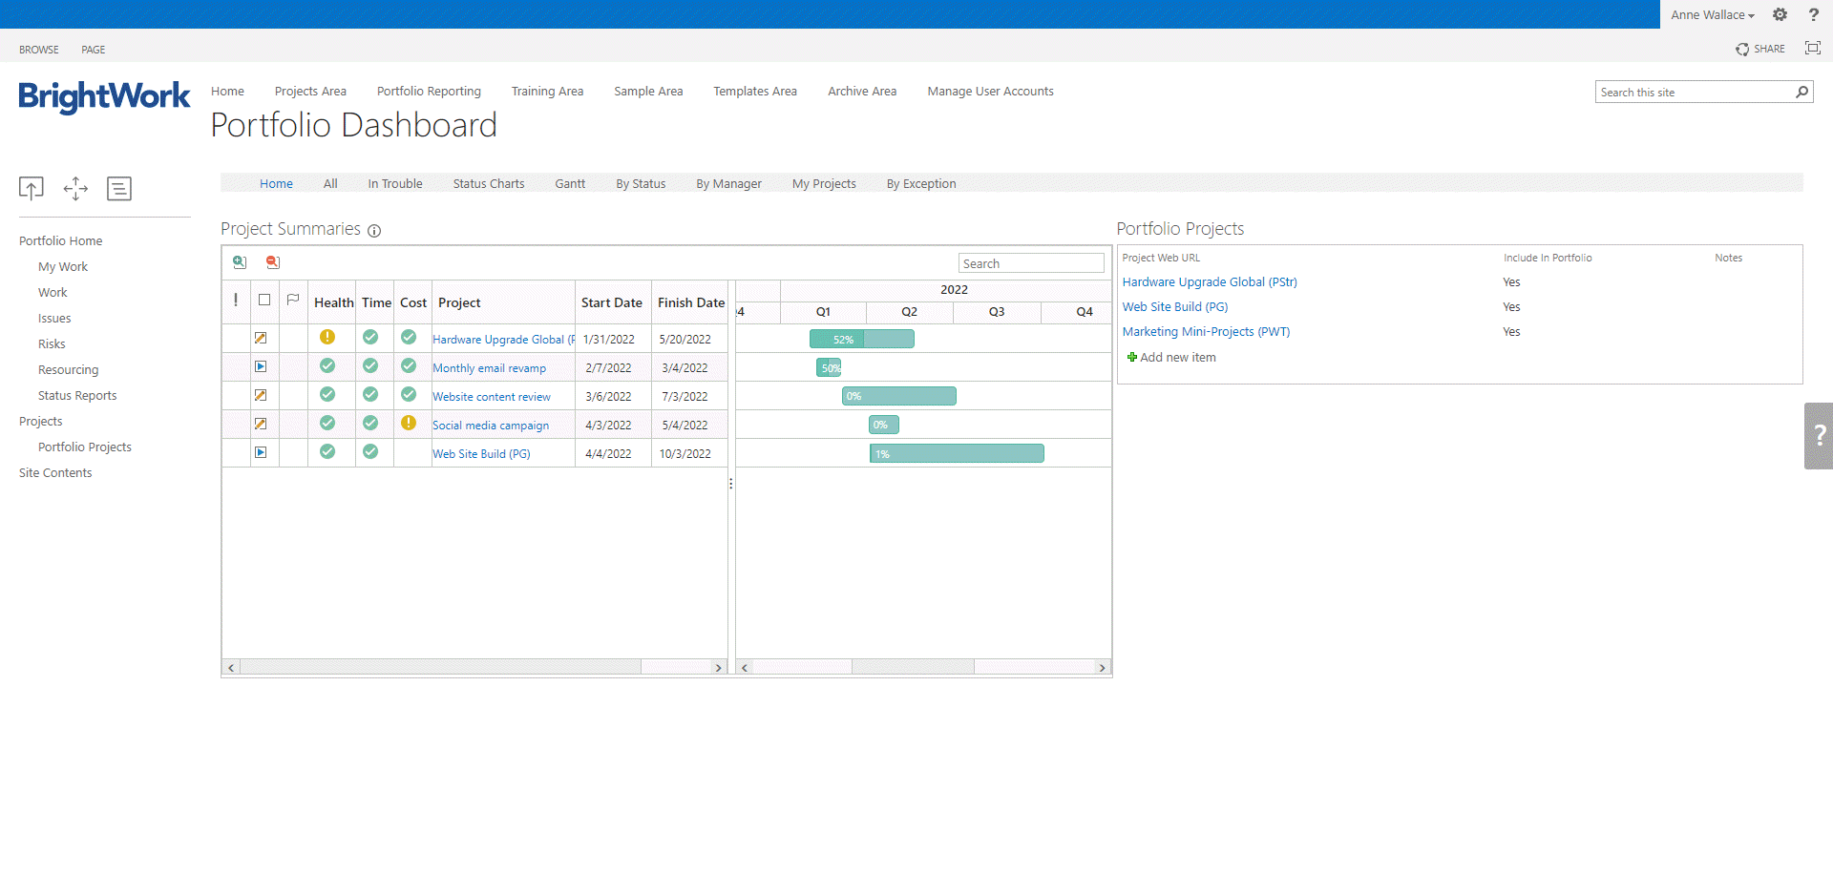This screenshot has width=1833, height=894.
Task: Click the flag column header
Action: click(293, 301)
